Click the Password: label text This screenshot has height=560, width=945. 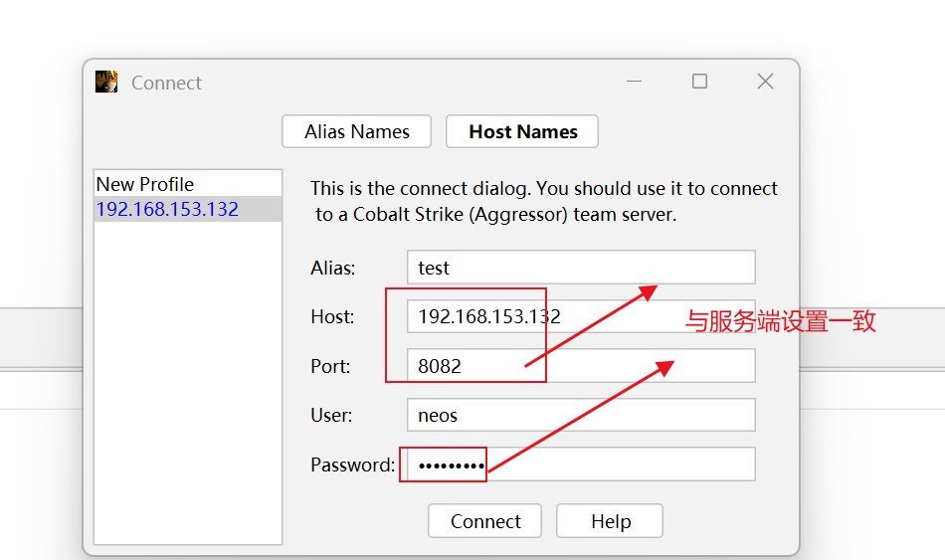click(352, 465)
